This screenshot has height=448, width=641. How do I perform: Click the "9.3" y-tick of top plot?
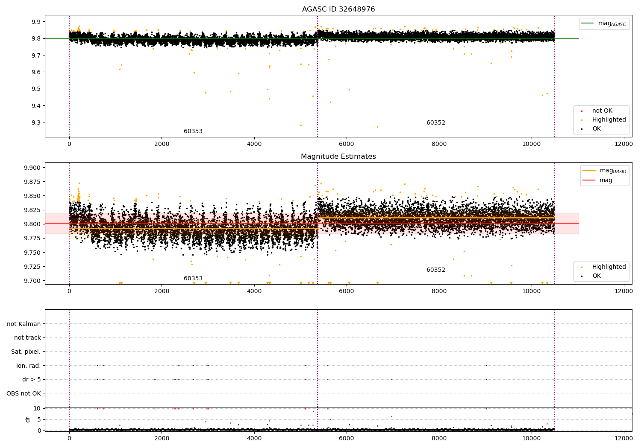click(36, 122)
